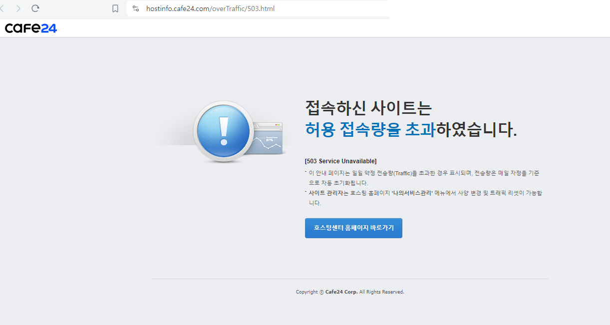Viewport: 610px width, 325px height.
Task: Go forward using the browser forward arrow
Action: point(18,8)
